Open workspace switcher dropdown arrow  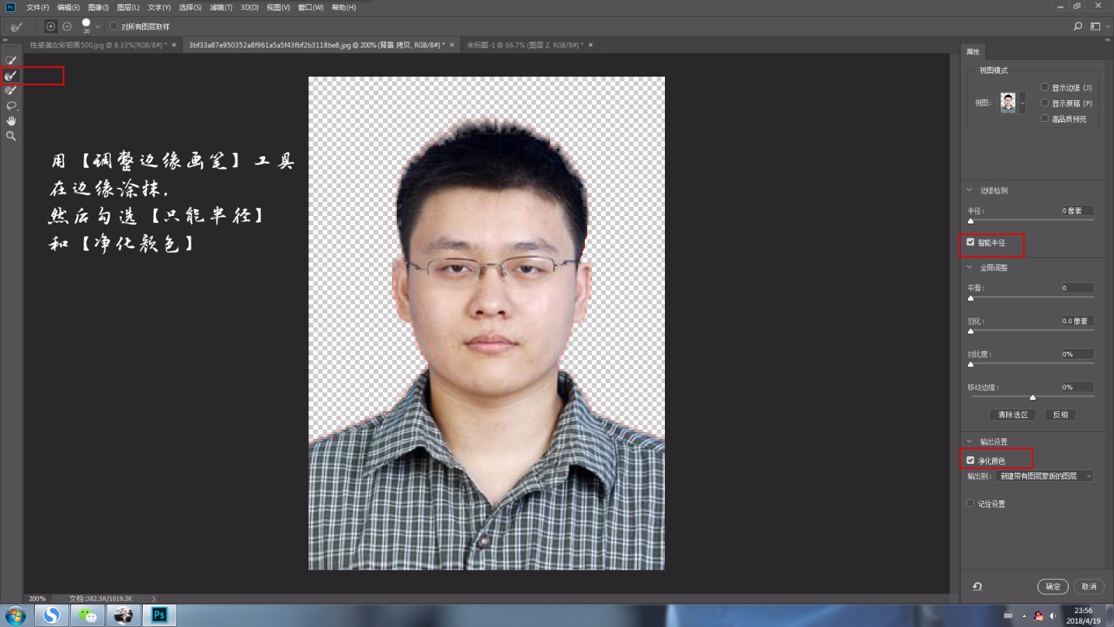1107,26
